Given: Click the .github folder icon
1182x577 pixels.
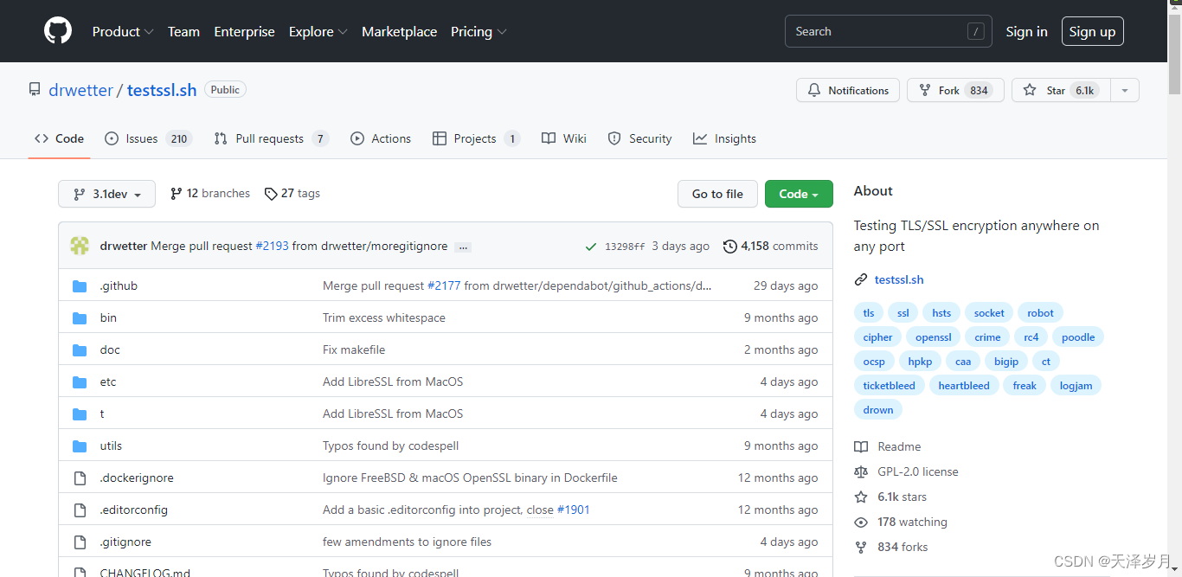Looking at the screenshot, I should tap(80, 285).
